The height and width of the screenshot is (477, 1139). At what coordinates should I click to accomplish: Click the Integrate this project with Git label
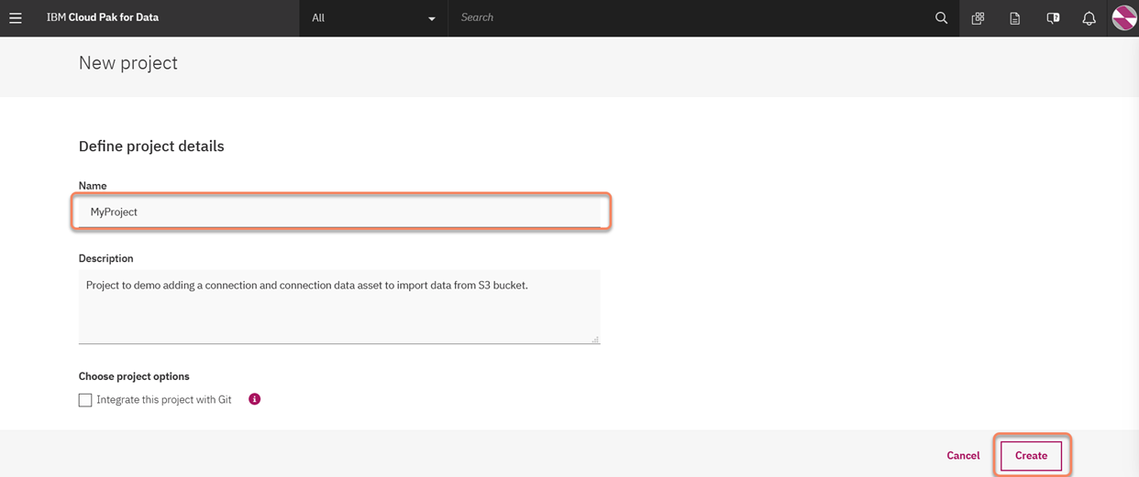[164, 400]
